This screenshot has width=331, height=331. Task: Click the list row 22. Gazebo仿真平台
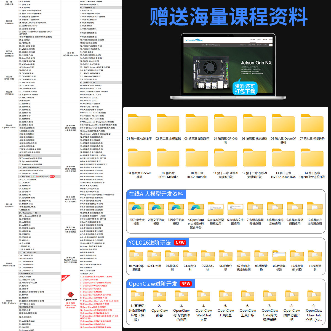pos(90,76)
